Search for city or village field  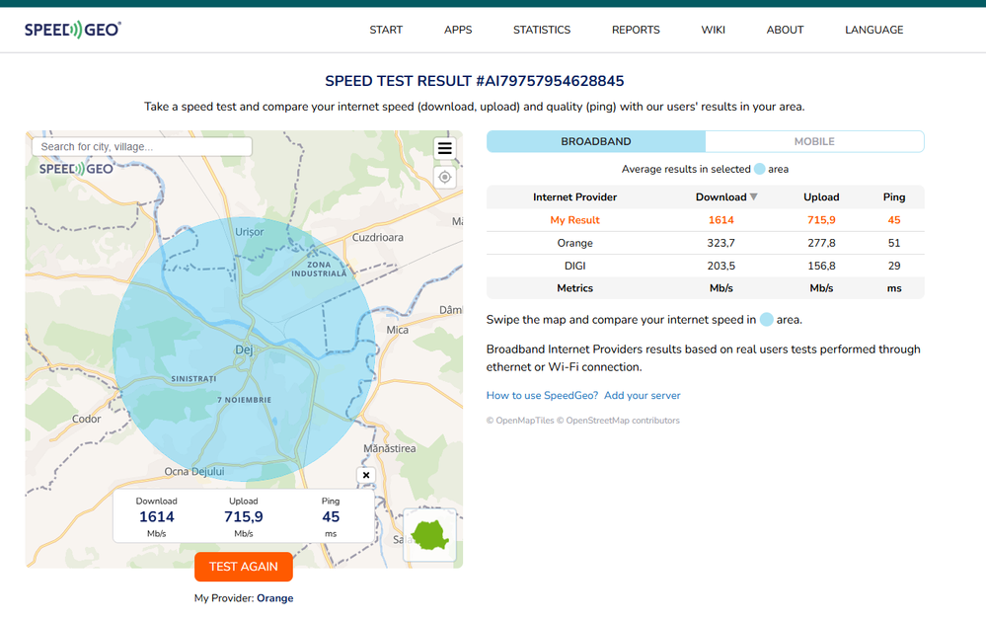[x=142, y=146]
